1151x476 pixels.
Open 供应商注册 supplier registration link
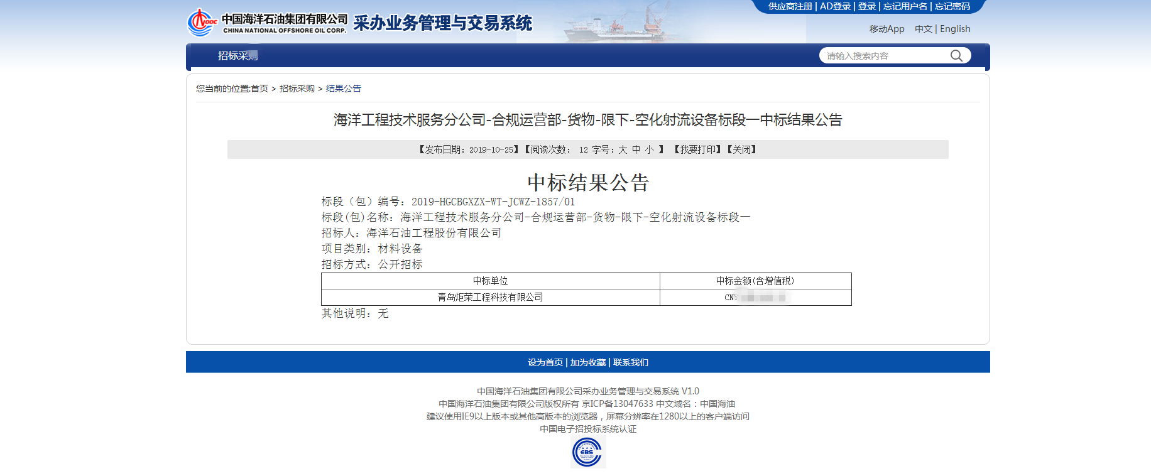tap(790, 6)
